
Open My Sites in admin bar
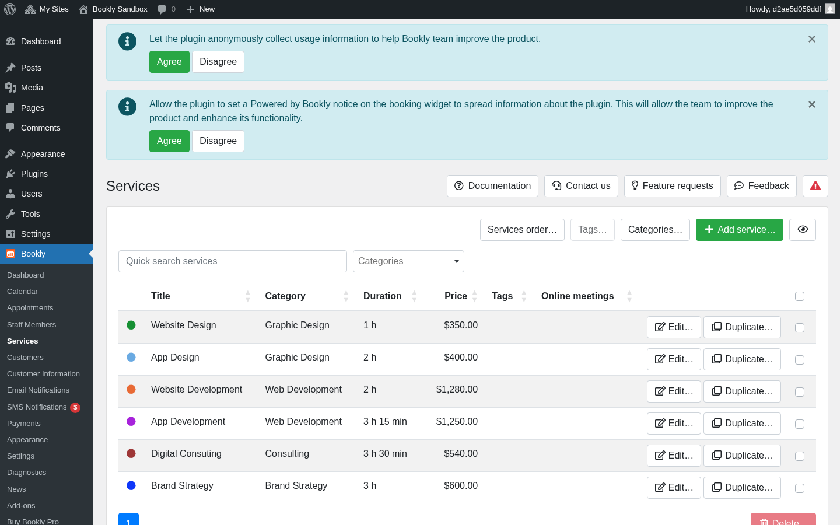coord(47,9)
